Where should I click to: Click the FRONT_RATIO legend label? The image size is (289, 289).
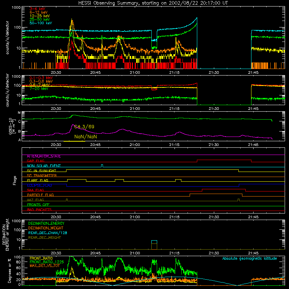point(41,258)
